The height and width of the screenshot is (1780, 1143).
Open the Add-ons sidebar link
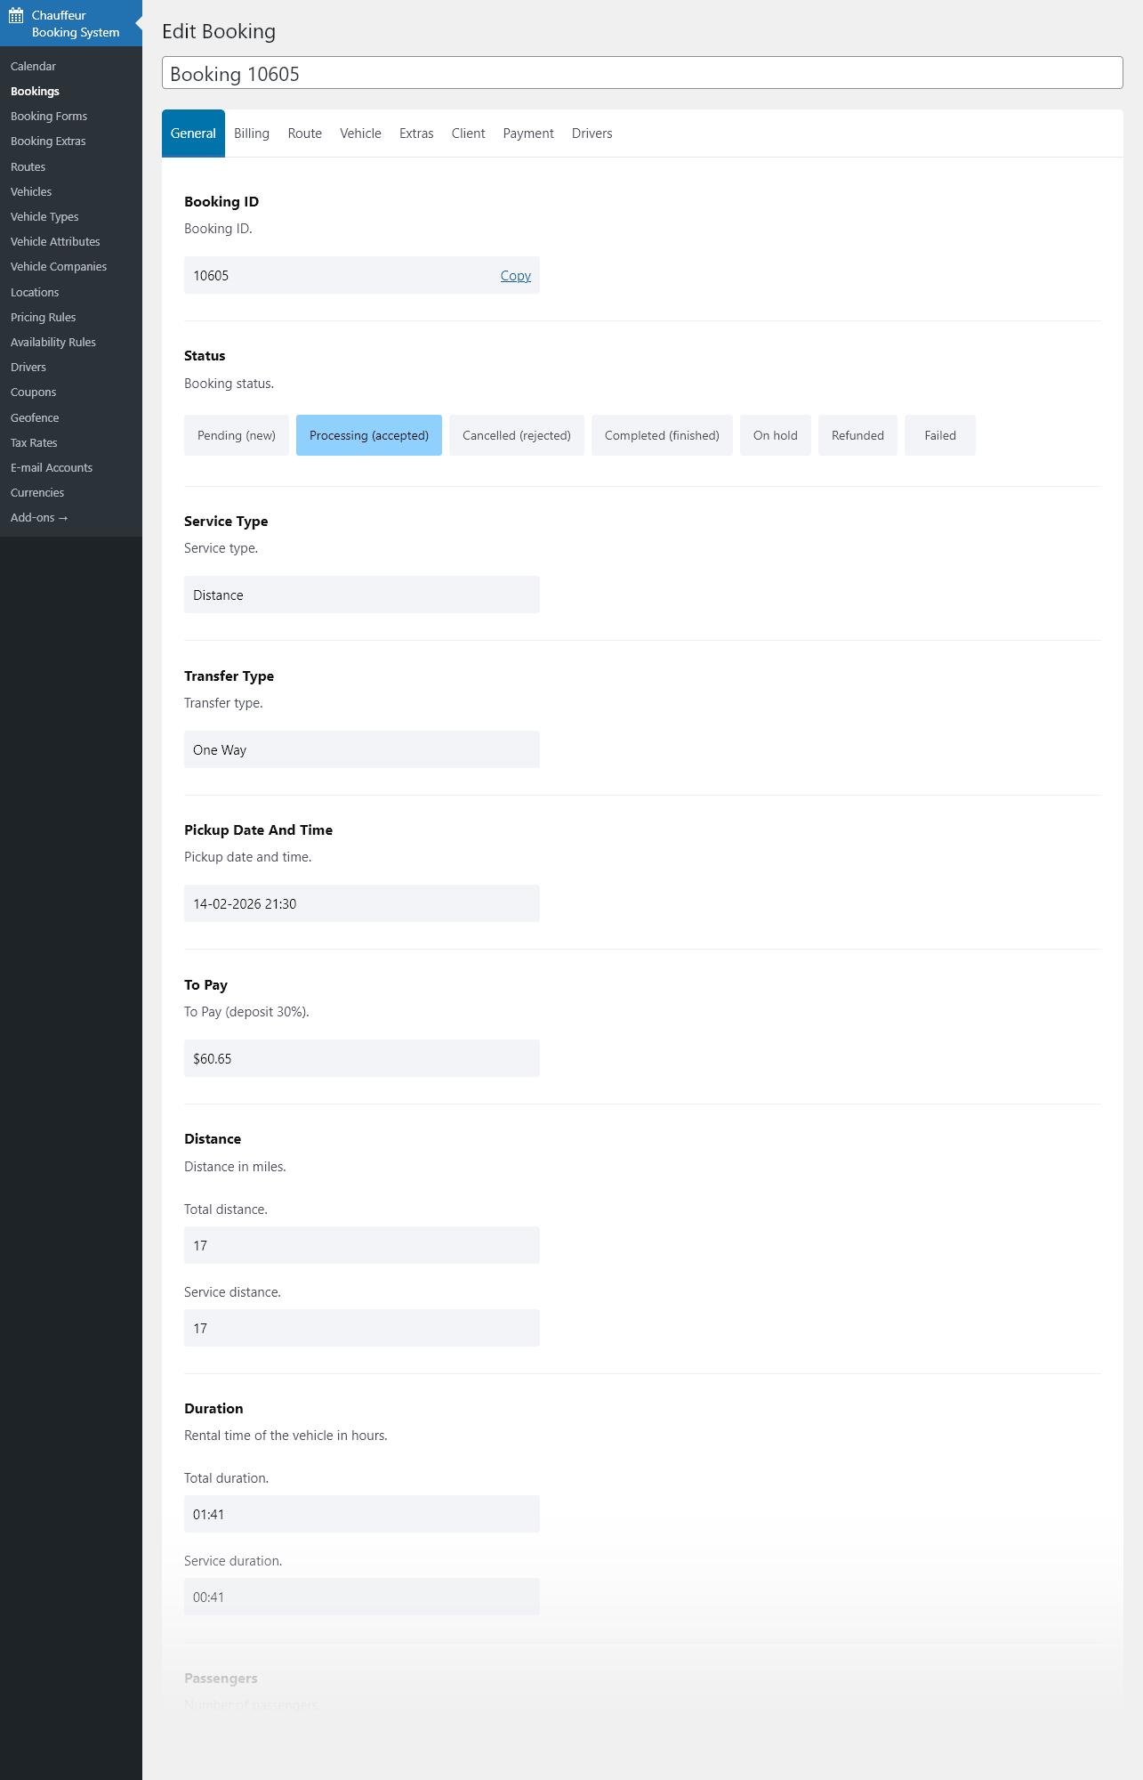39,518
